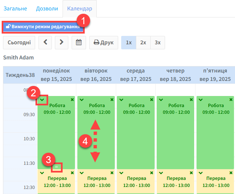Switch calendar zoom to 2x
Viewport: 235px width, 194px height.
pos(143,43)
